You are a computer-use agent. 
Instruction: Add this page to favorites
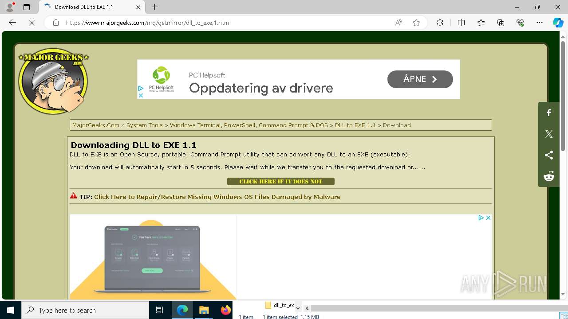416,23
